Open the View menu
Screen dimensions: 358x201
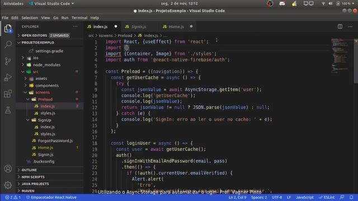45,18
